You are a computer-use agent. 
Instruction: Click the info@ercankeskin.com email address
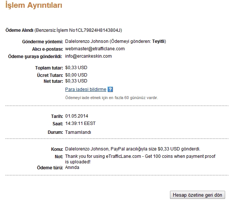point(89,56)
